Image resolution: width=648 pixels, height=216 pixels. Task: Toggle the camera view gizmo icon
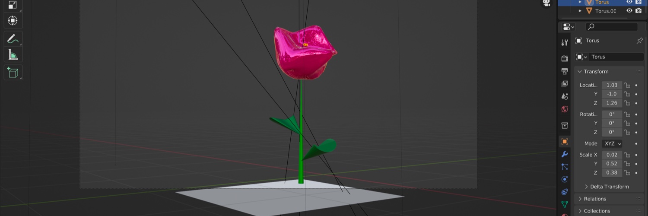click(546, 3)
